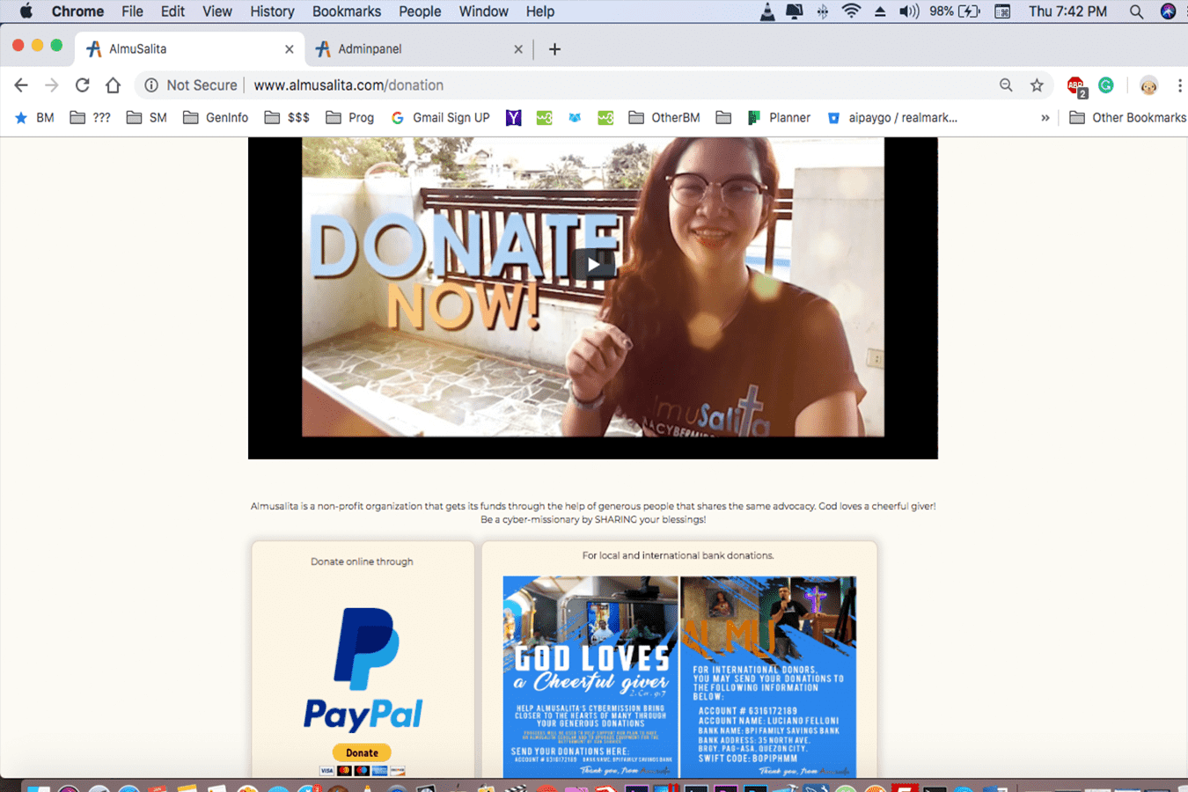The image size is (1188, 792).
Task: Open Chrome's three-dot menu
Action: tap(1179, 85)
